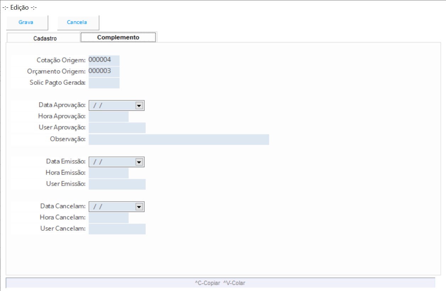Click the User Cancelam input field

click(x=117, y=229)
